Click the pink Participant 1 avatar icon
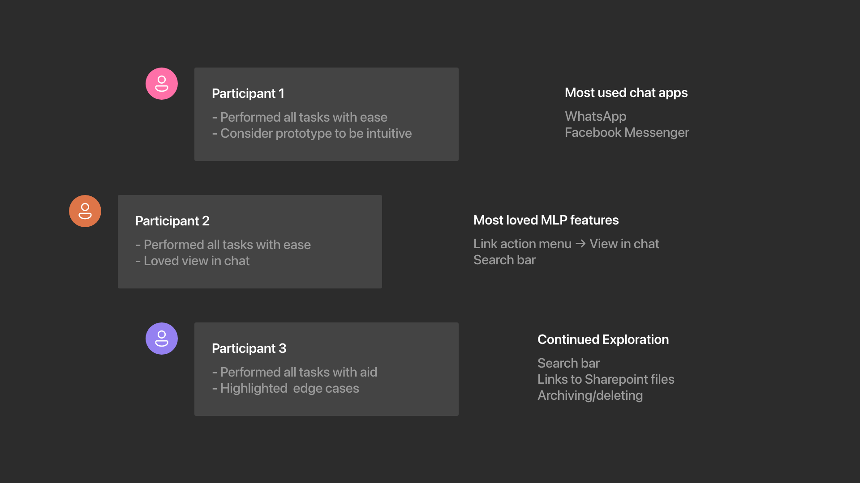Viewport: 860px width, 483px height. point(162,84)
